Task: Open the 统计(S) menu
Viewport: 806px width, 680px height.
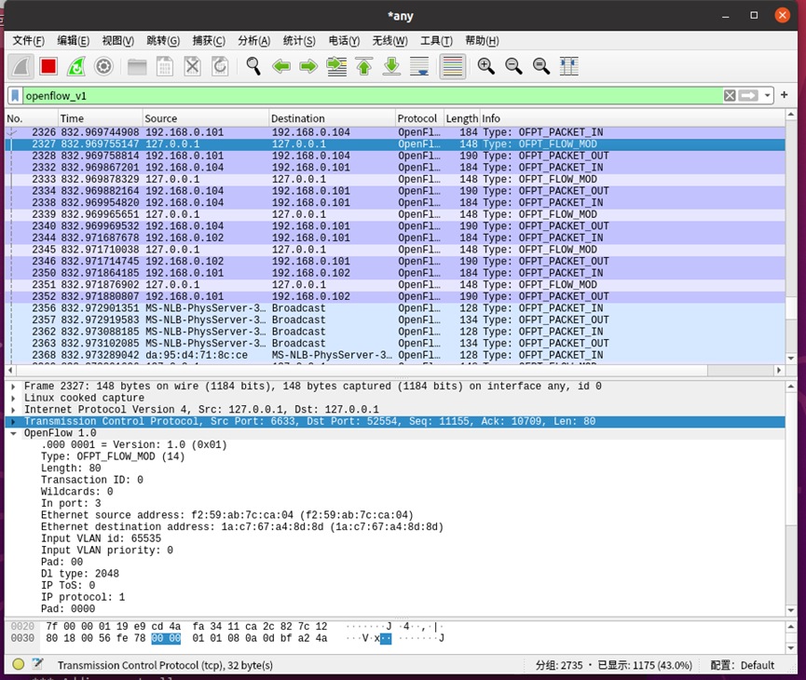Action: click(299, 41)
